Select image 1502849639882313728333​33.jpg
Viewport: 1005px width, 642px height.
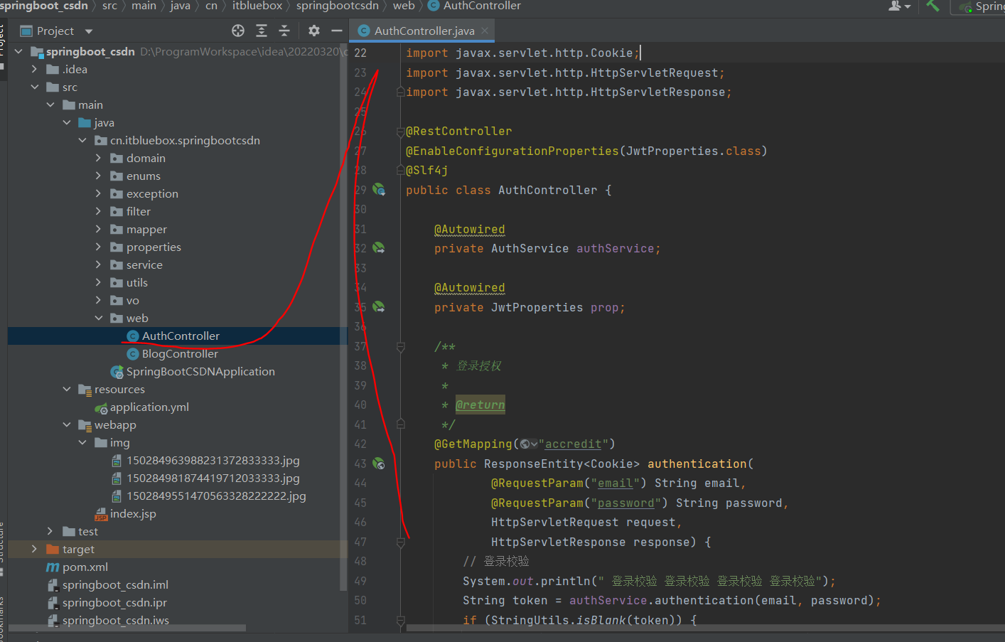[213, 460]
